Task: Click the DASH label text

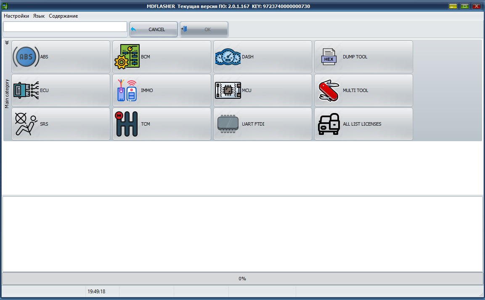Action: click(247, 57)
